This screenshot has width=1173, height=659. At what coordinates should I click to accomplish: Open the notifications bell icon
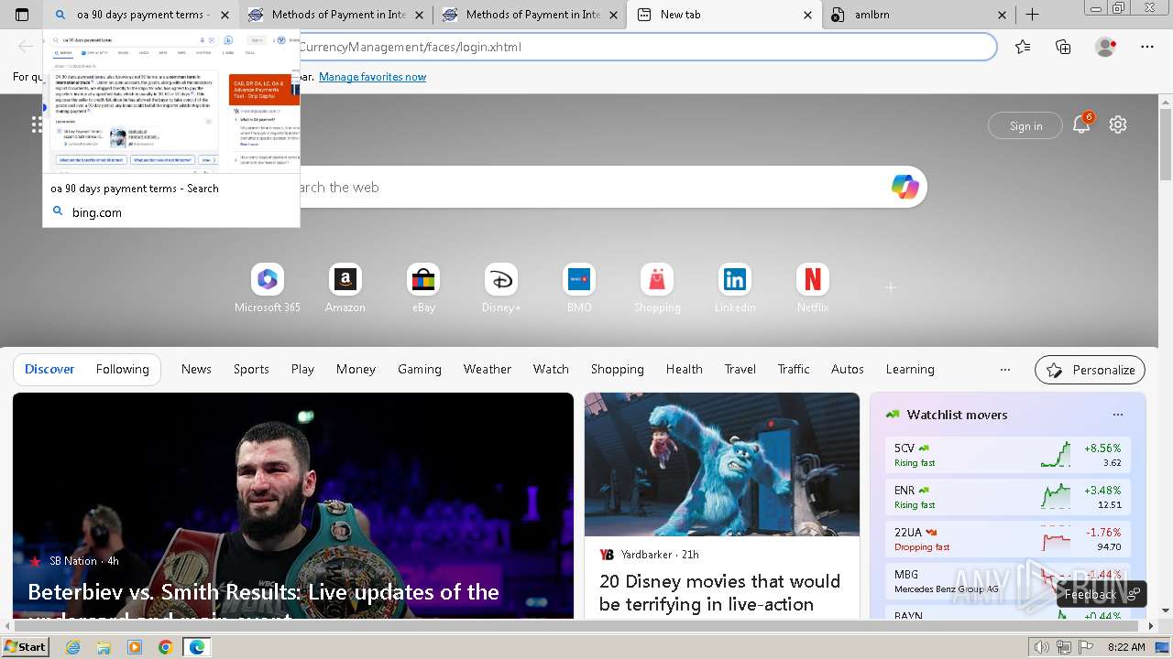pos(1081,124)
